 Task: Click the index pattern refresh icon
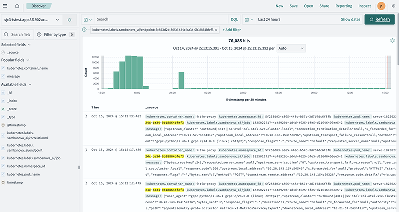tap(69, 20)
